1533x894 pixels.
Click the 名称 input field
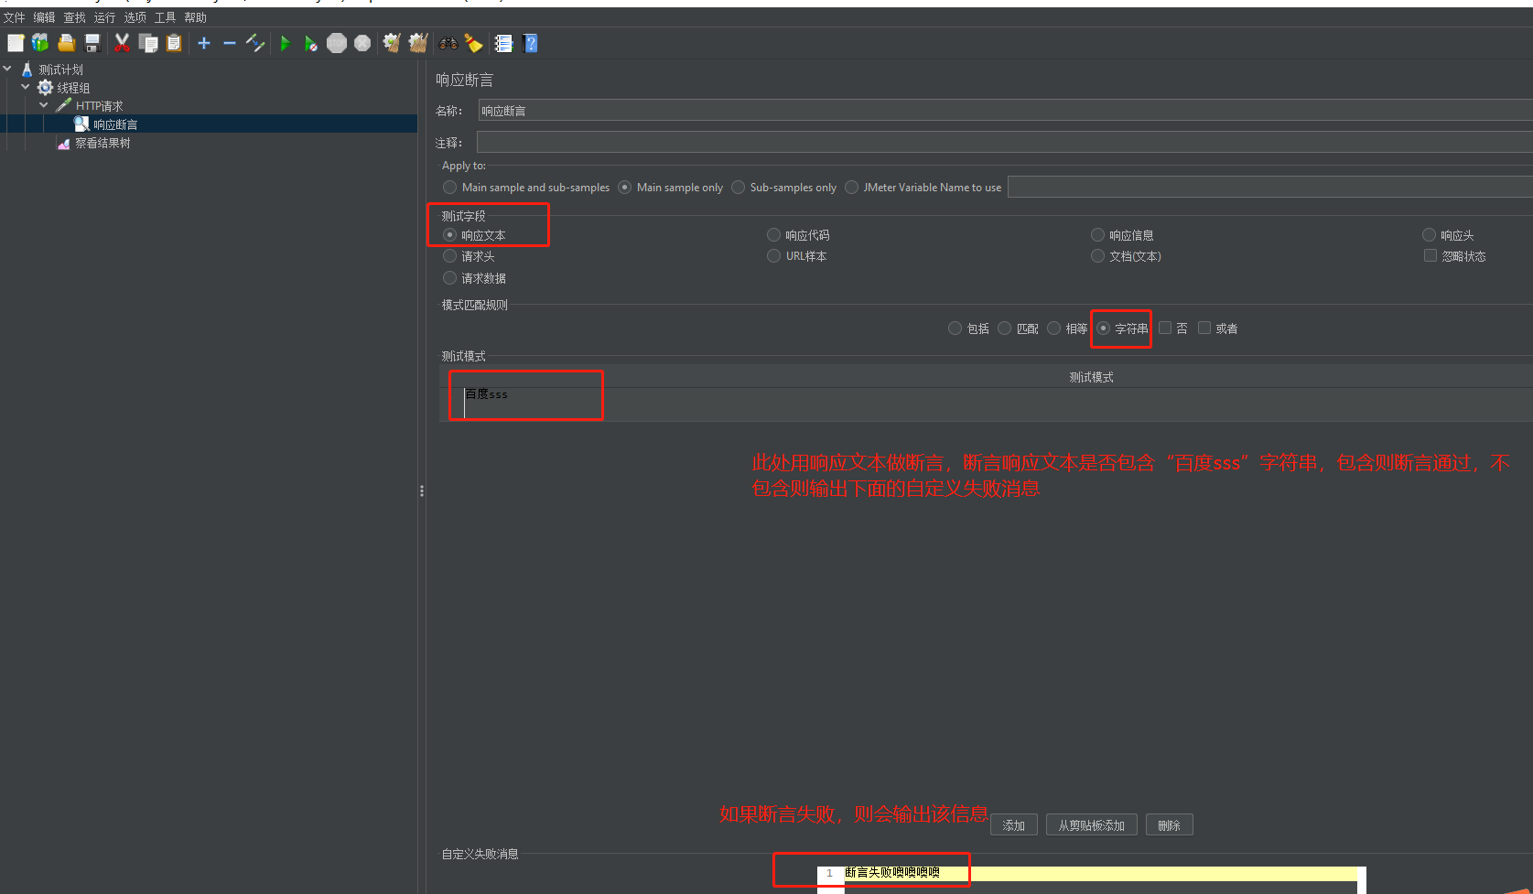click(x=1005, y=111)
